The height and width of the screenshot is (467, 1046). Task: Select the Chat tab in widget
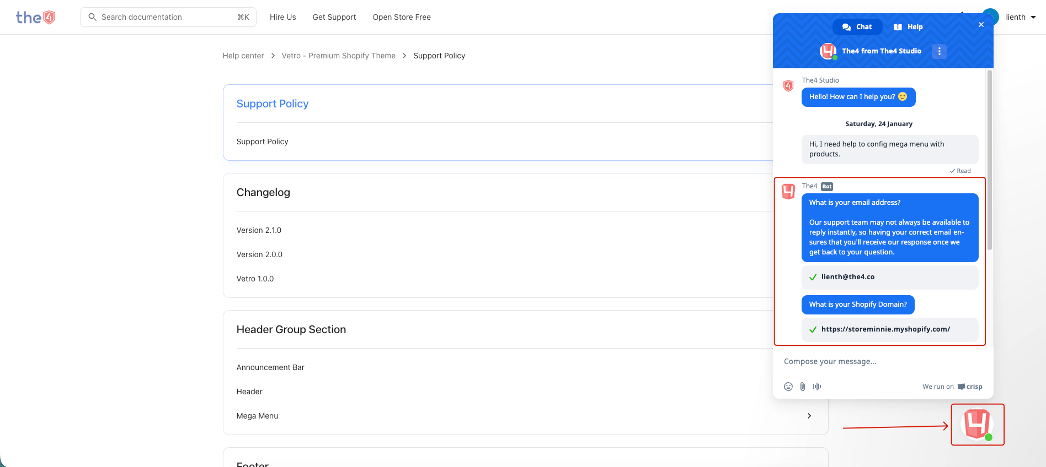tap(857, 27)
